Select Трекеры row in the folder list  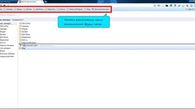click(107, 26)
